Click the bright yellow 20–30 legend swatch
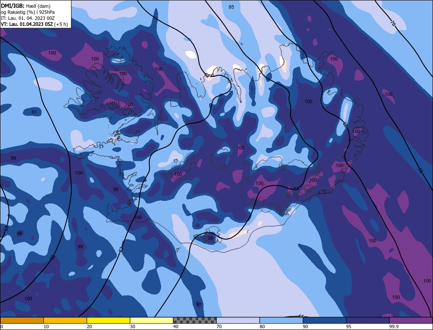This screenshot has height=330, width=433. [x=108, y=320]
